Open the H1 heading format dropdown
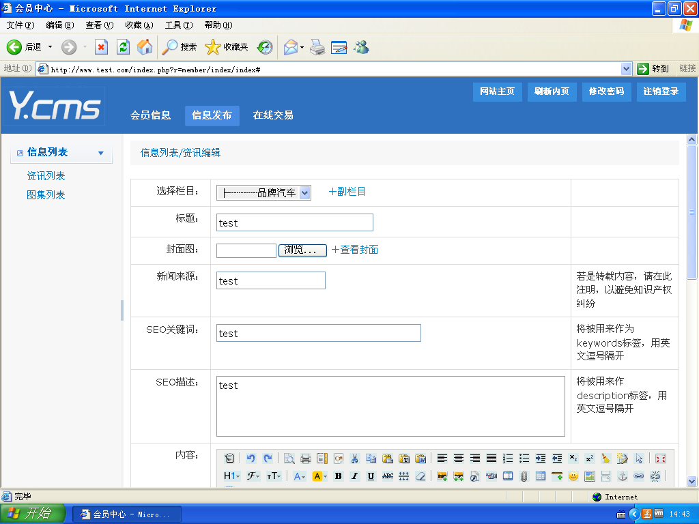 pos(232,476)
